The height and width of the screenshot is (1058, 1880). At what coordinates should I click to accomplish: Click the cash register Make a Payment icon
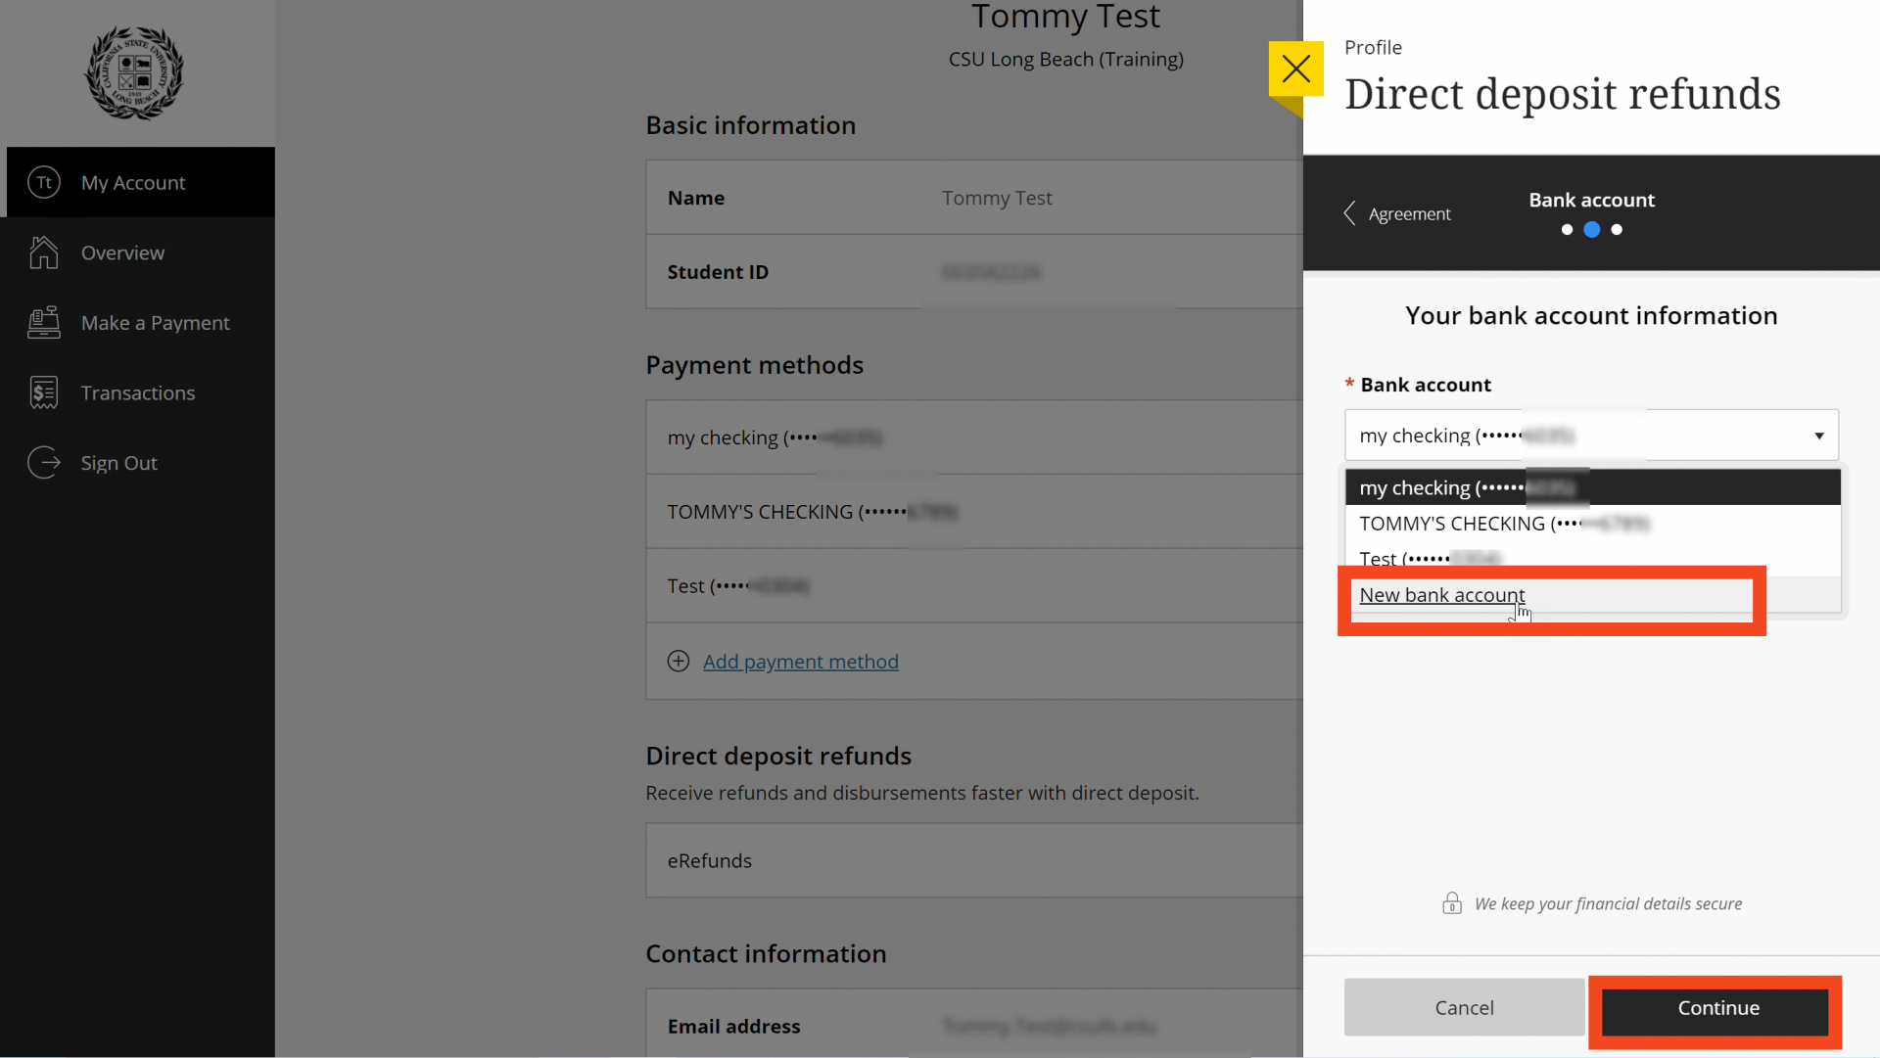44,323
